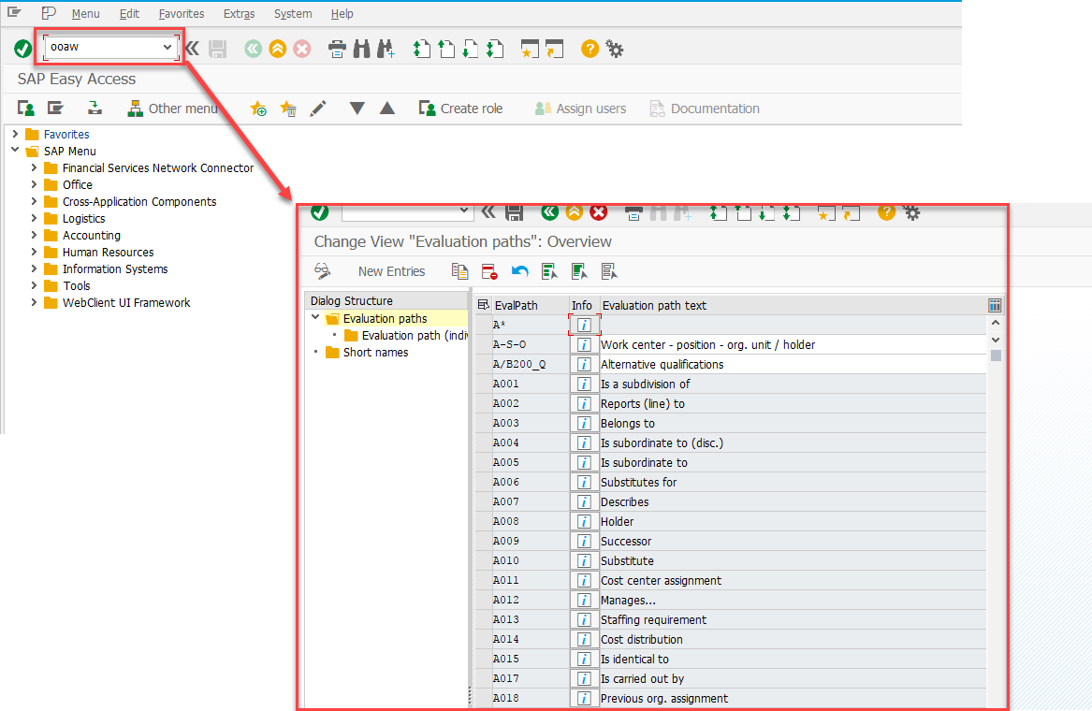1092x711 pixels.
Task: Click Create role in the toolbar
Action: (461, 109)
